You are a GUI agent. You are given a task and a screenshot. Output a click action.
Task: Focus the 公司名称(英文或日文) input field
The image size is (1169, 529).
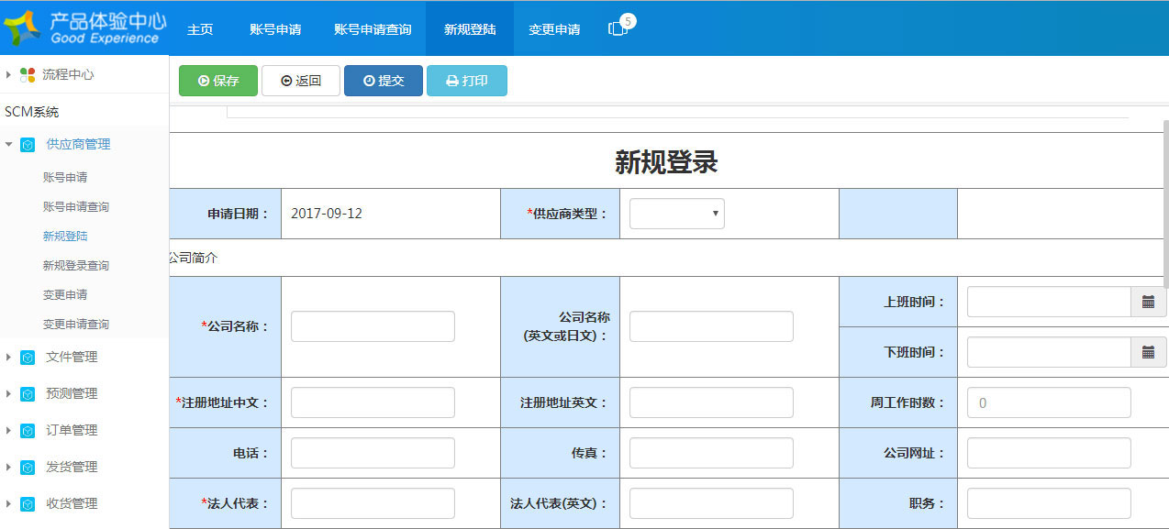(711, 326)
